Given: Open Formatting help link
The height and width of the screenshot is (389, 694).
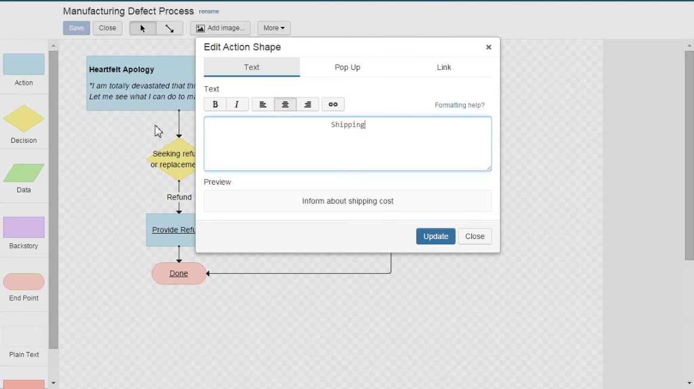Looking at the screenshot, I should pos(459,105).
